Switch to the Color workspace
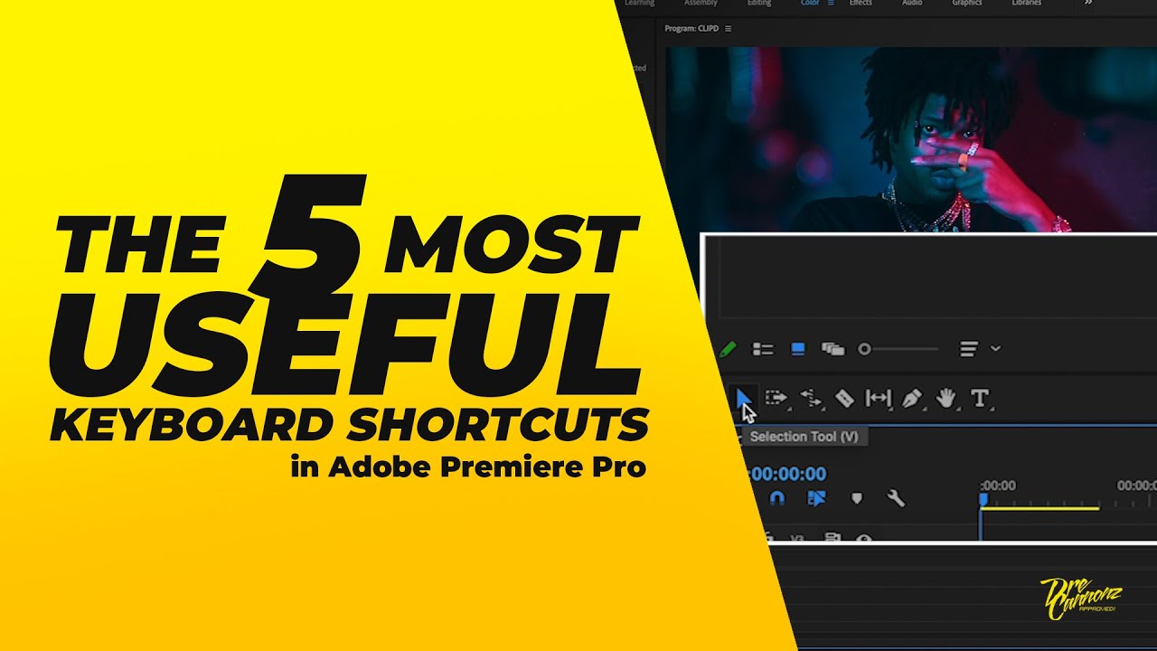Screen dimensions: 1157x651 coord(810,4)
